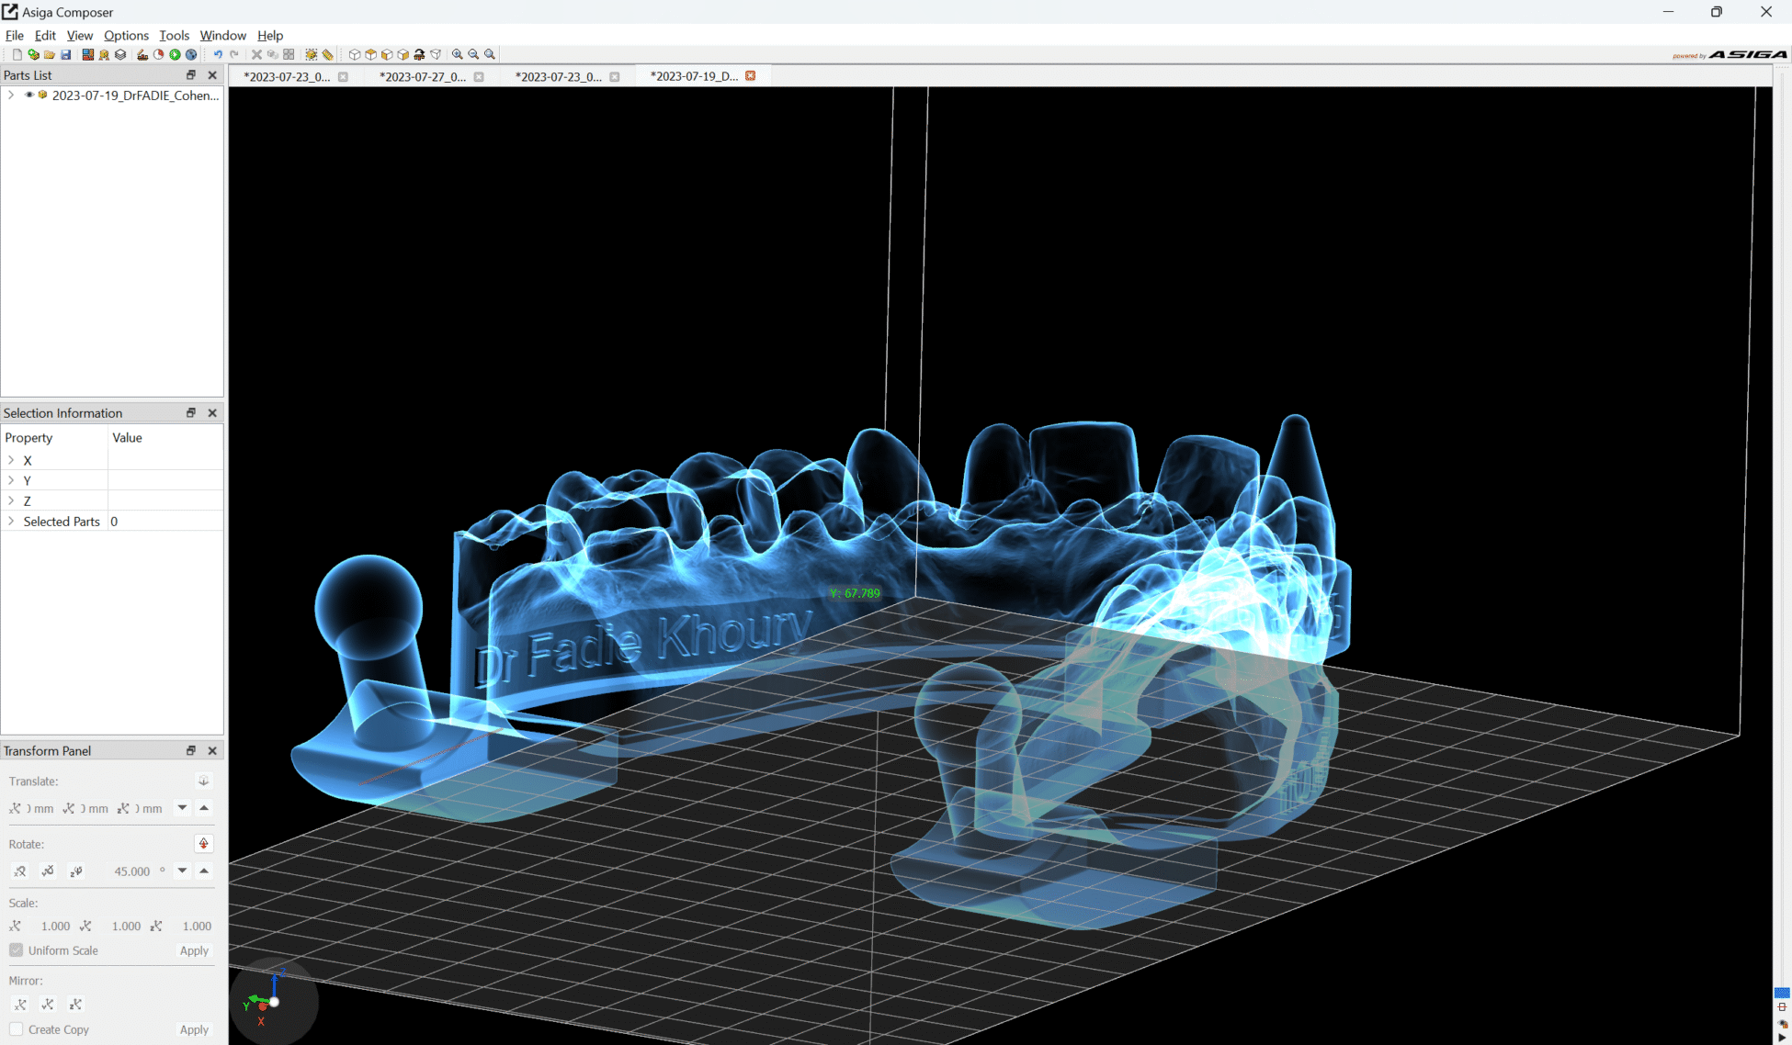Click the red arrow icon beside Rotate
This screenshot has height=1045, width=1792.
click(x=204, y=843)
